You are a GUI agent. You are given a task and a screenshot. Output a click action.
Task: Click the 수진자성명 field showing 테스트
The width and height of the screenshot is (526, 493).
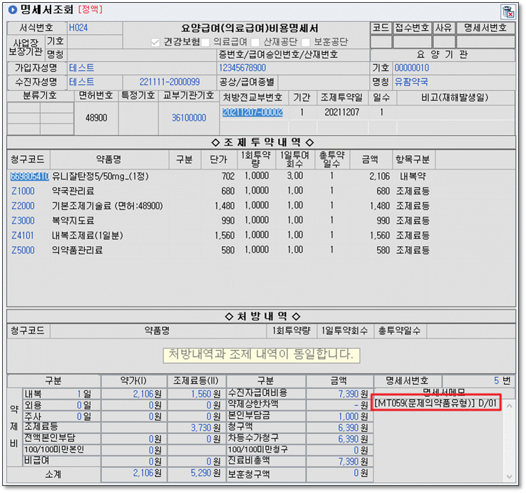81,82
